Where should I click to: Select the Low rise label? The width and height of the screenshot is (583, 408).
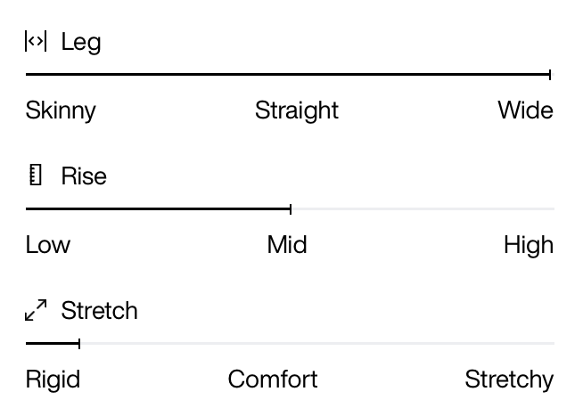(48, 245)
